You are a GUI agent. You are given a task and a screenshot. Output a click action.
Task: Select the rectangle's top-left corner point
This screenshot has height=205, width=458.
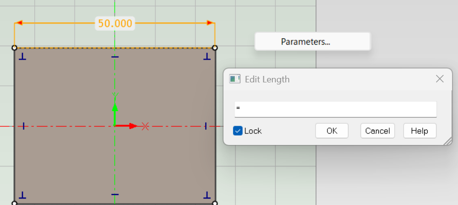coord(14,48)
